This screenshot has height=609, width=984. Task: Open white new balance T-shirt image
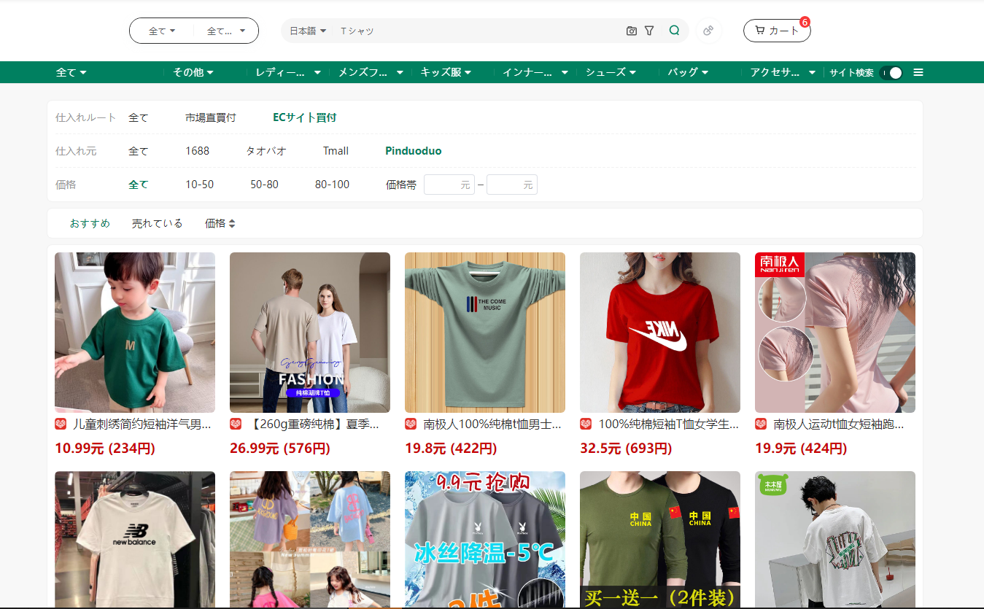(x=135, y=540)
